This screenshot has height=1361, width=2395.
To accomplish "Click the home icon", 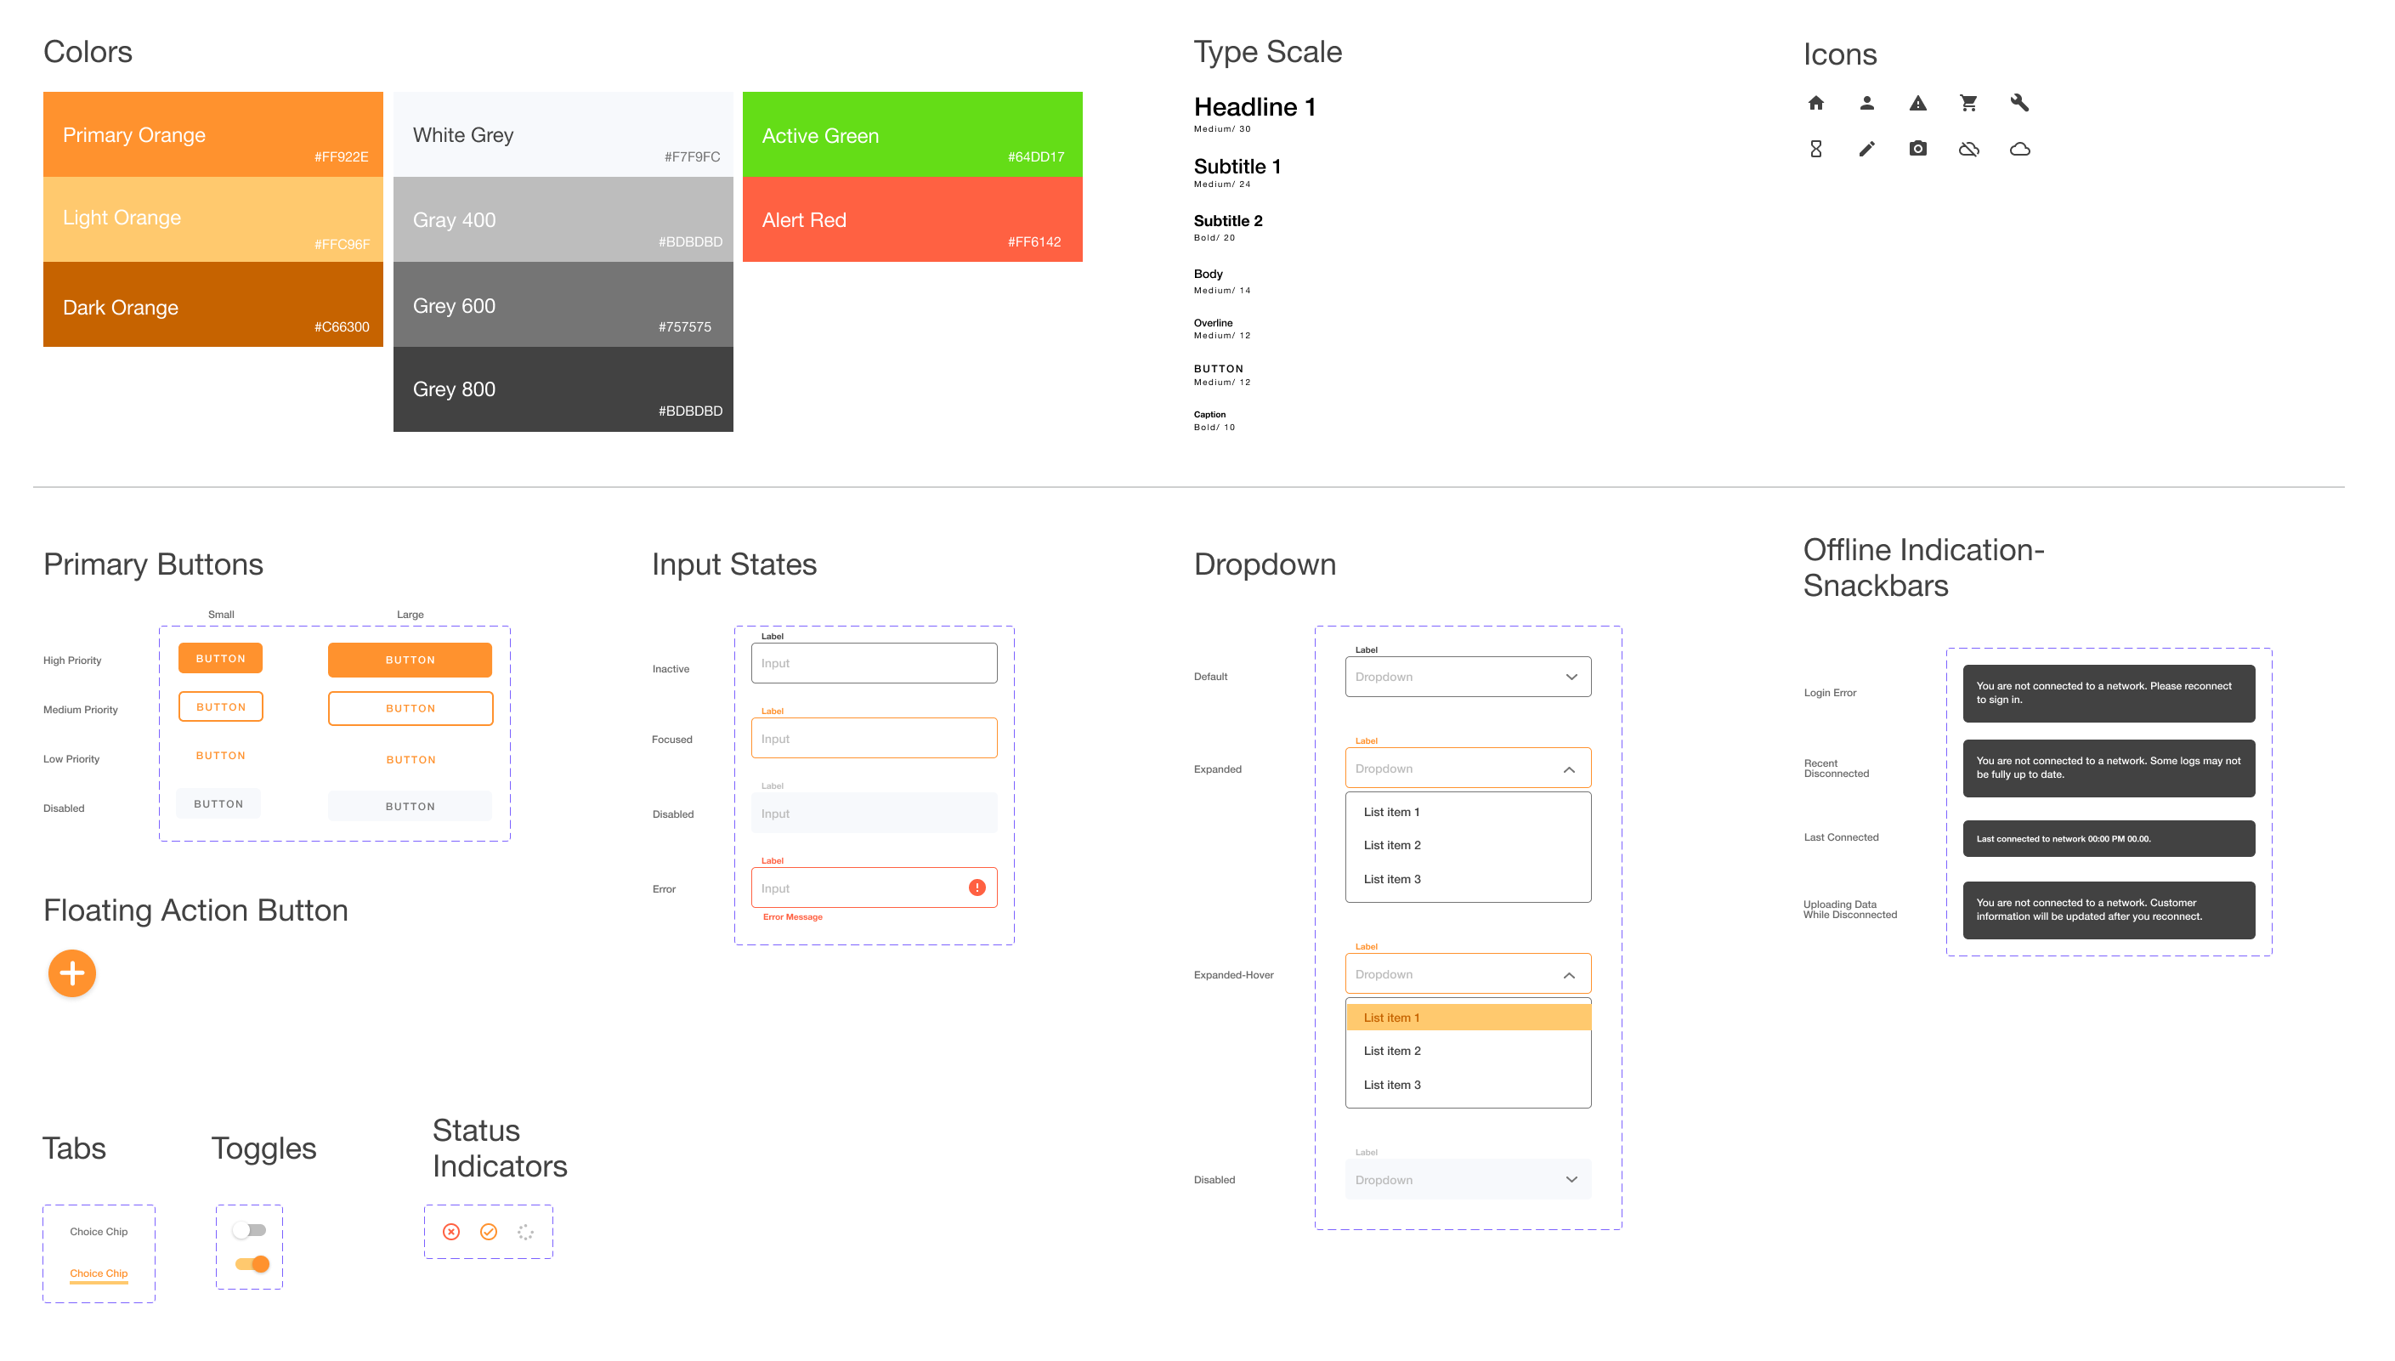I will coord(1815,103).
